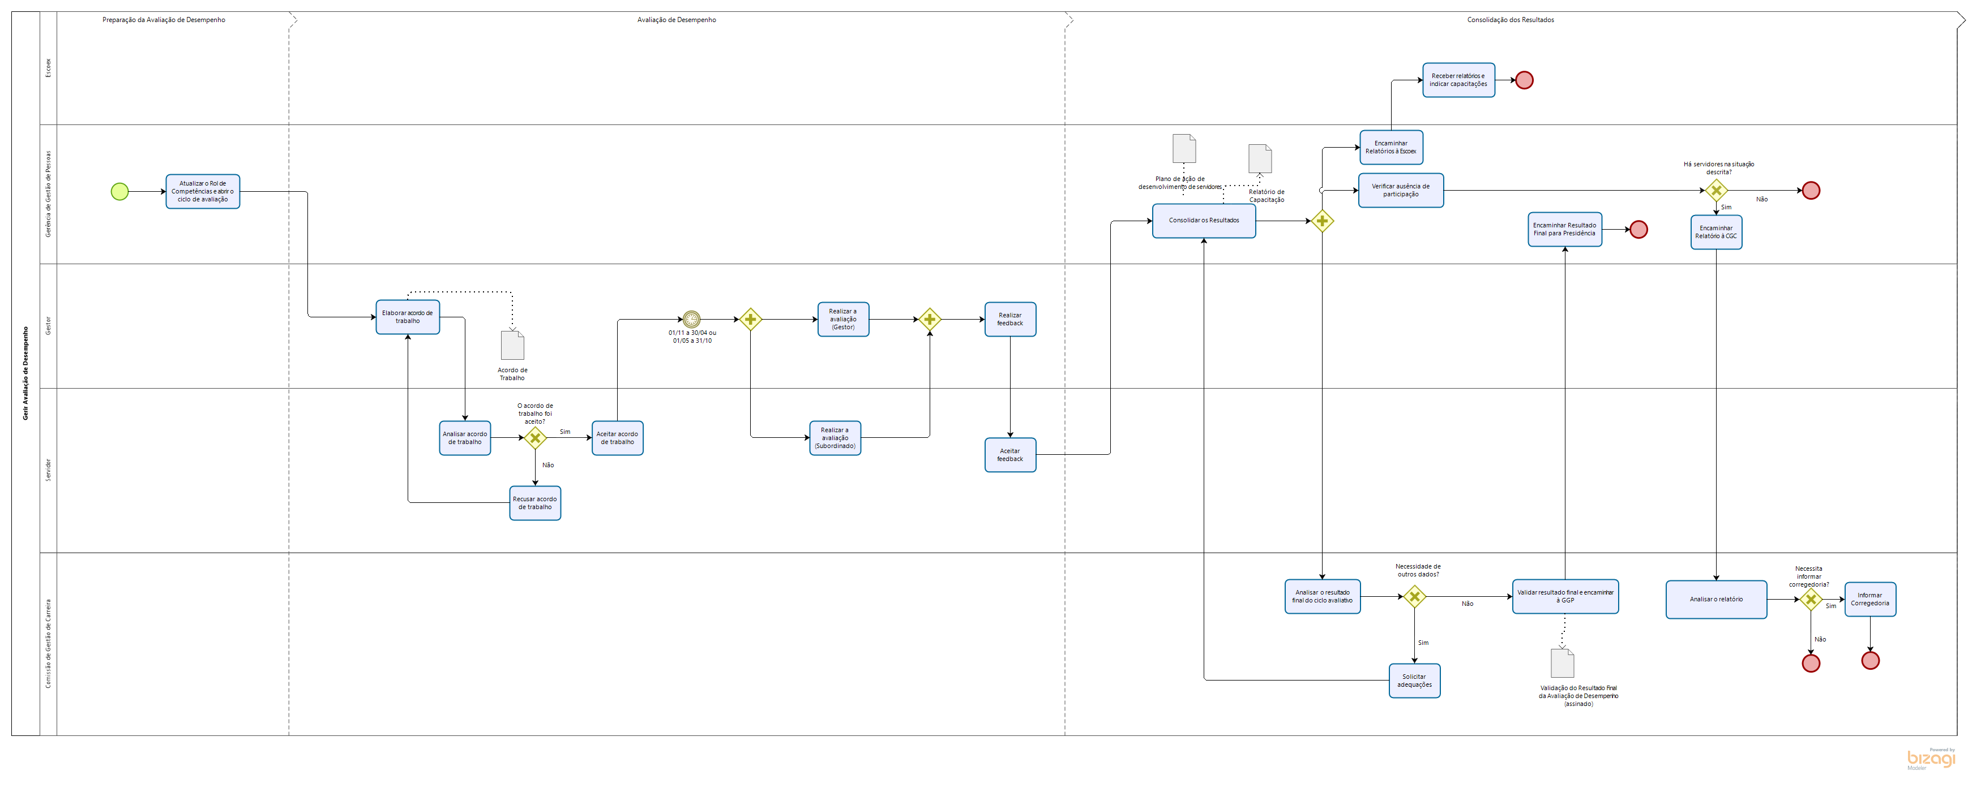The width and height of the screenshot is (1968, 788).
Task: Select the 'Acordo de Trabalho' document icon
Action: [x=512, y=345]
